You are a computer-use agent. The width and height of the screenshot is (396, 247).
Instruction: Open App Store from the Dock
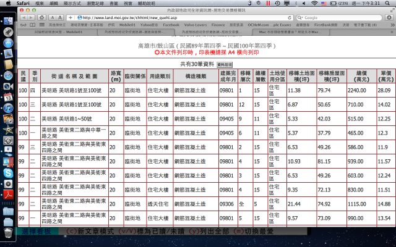[8, 43]
